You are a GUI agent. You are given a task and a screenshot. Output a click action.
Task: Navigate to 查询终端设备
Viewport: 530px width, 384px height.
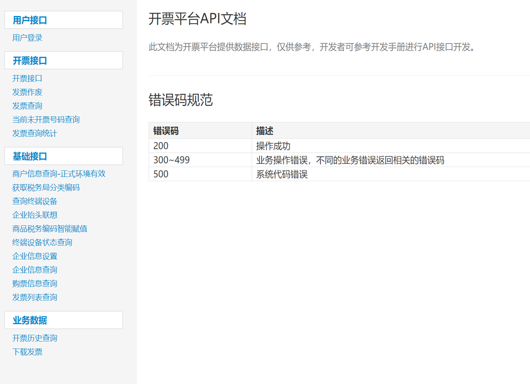point(34,201)
